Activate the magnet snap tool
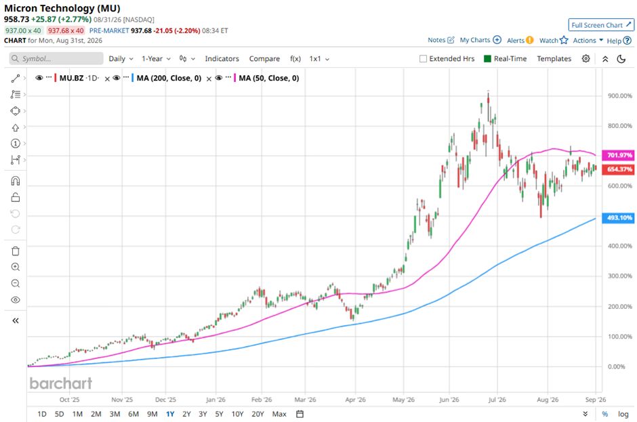This screenshot has width=637, height=422. click(16, 181)
